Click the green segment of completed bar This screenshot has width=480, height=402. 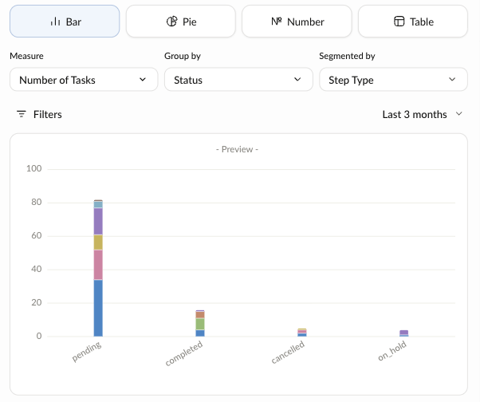200,324
